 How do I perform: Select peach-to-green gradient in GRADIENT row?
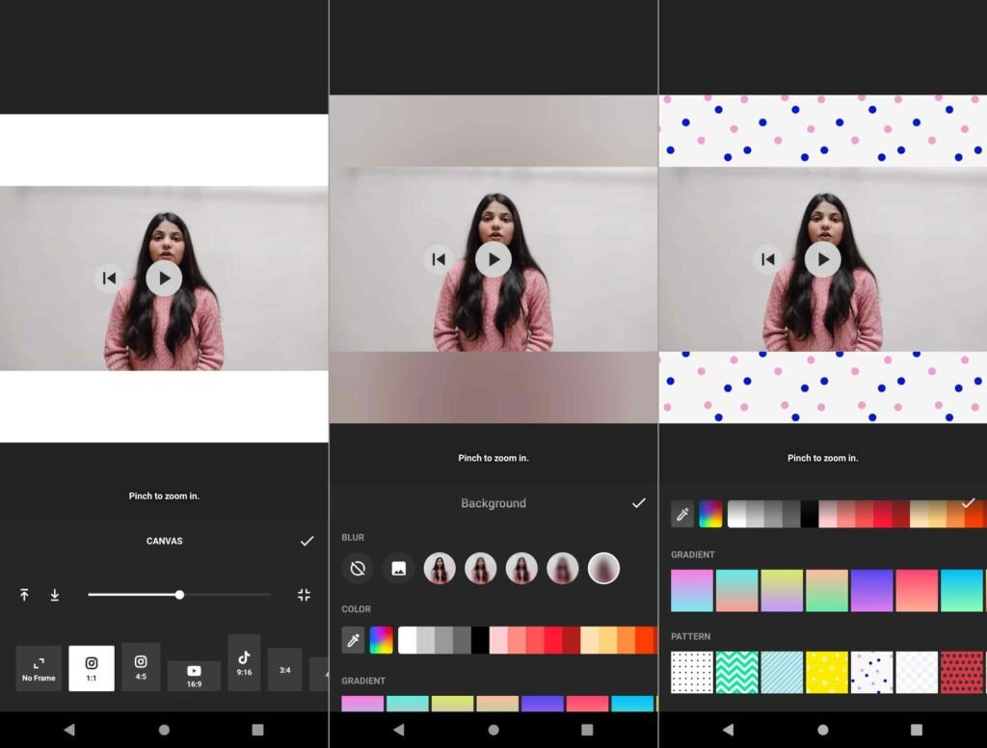pos(826,591)
